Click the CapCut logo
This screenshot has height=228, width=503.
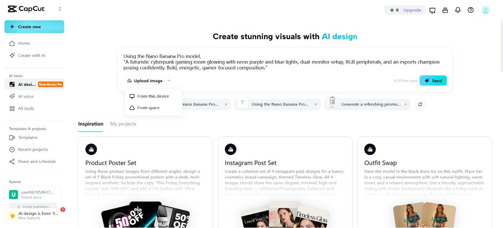[26, 9]
